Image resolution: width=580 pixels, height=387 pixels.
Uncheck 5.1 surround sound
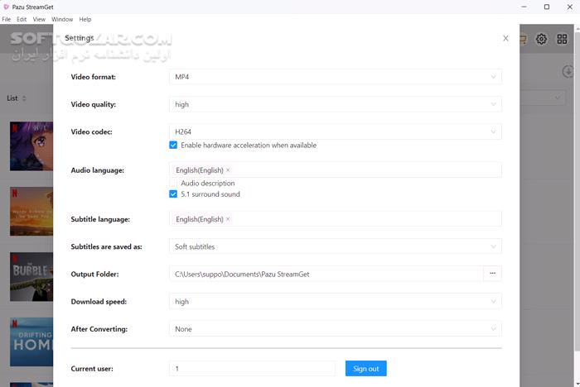point(173,194)
